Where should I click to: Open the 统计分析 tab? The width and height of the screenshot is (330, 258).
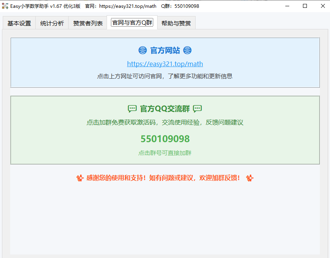pos(52,23)
